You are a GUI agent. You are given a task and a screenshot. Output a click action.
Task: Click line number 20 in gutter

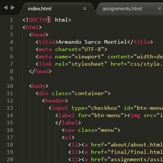pyautogui.click(x=10, y=159)
